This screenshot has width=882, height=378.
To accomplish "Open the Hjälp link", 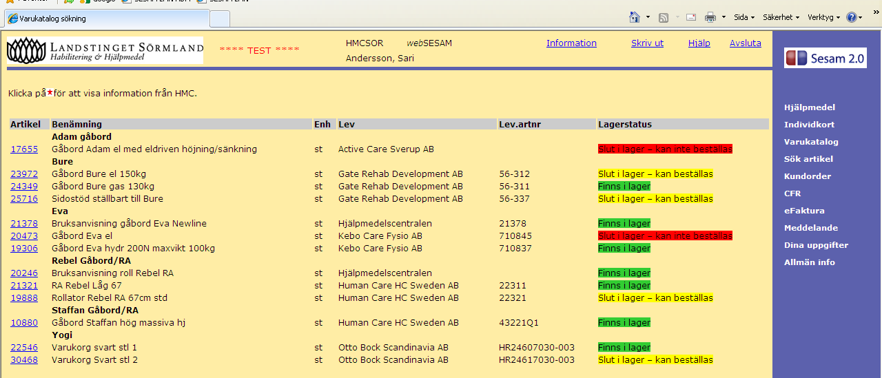I will (699, 43).
